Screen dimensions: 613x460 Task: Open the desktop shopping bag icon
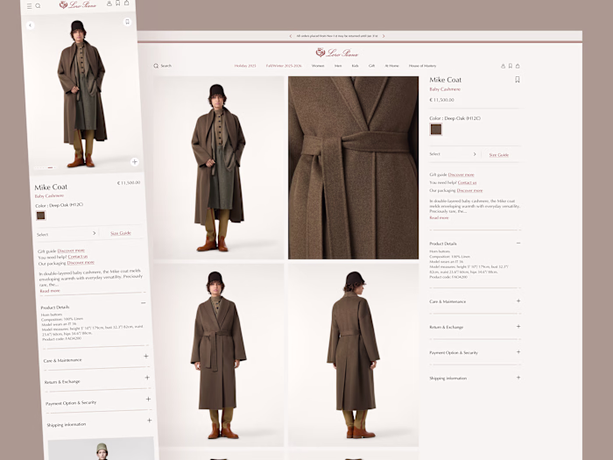(x=518, y=66)
